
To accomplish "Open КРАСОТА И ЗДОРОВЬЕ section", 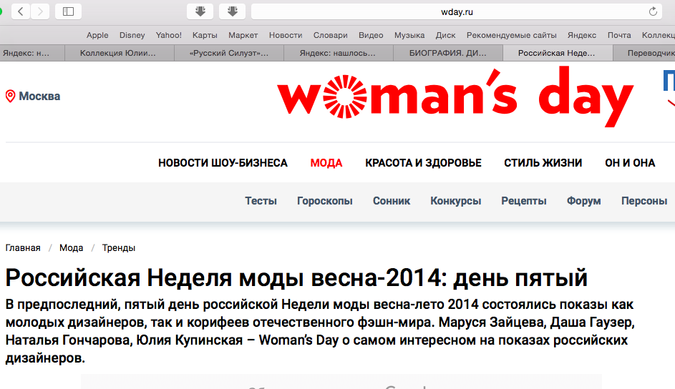I will tap(423, 163).
